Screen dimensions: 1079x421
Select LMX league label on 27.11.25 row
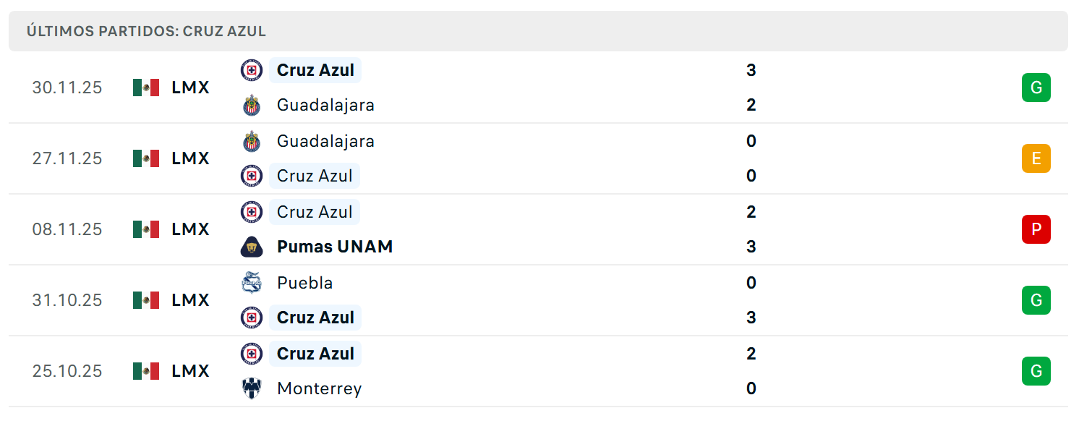(191, 158)
